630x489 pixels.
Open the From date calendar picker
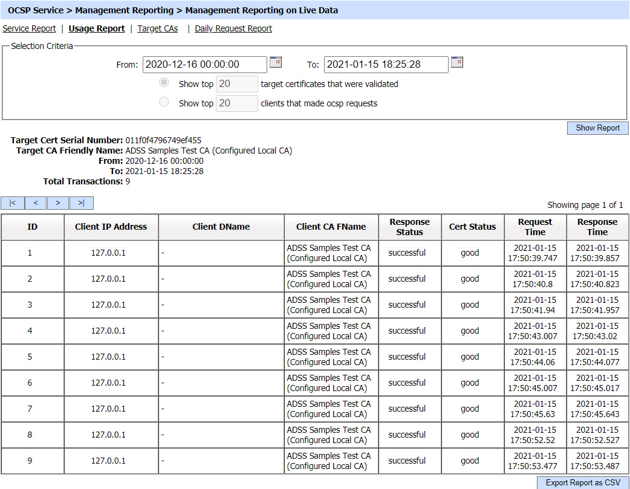(x=276, y=62)
